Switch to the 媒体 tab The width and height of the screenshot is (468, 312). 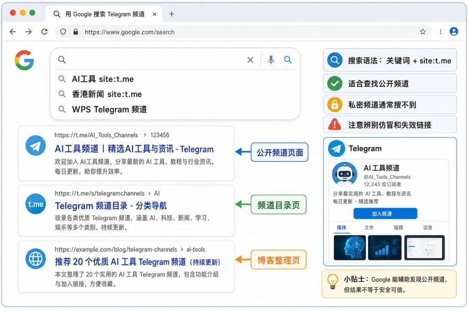point(342,228)
